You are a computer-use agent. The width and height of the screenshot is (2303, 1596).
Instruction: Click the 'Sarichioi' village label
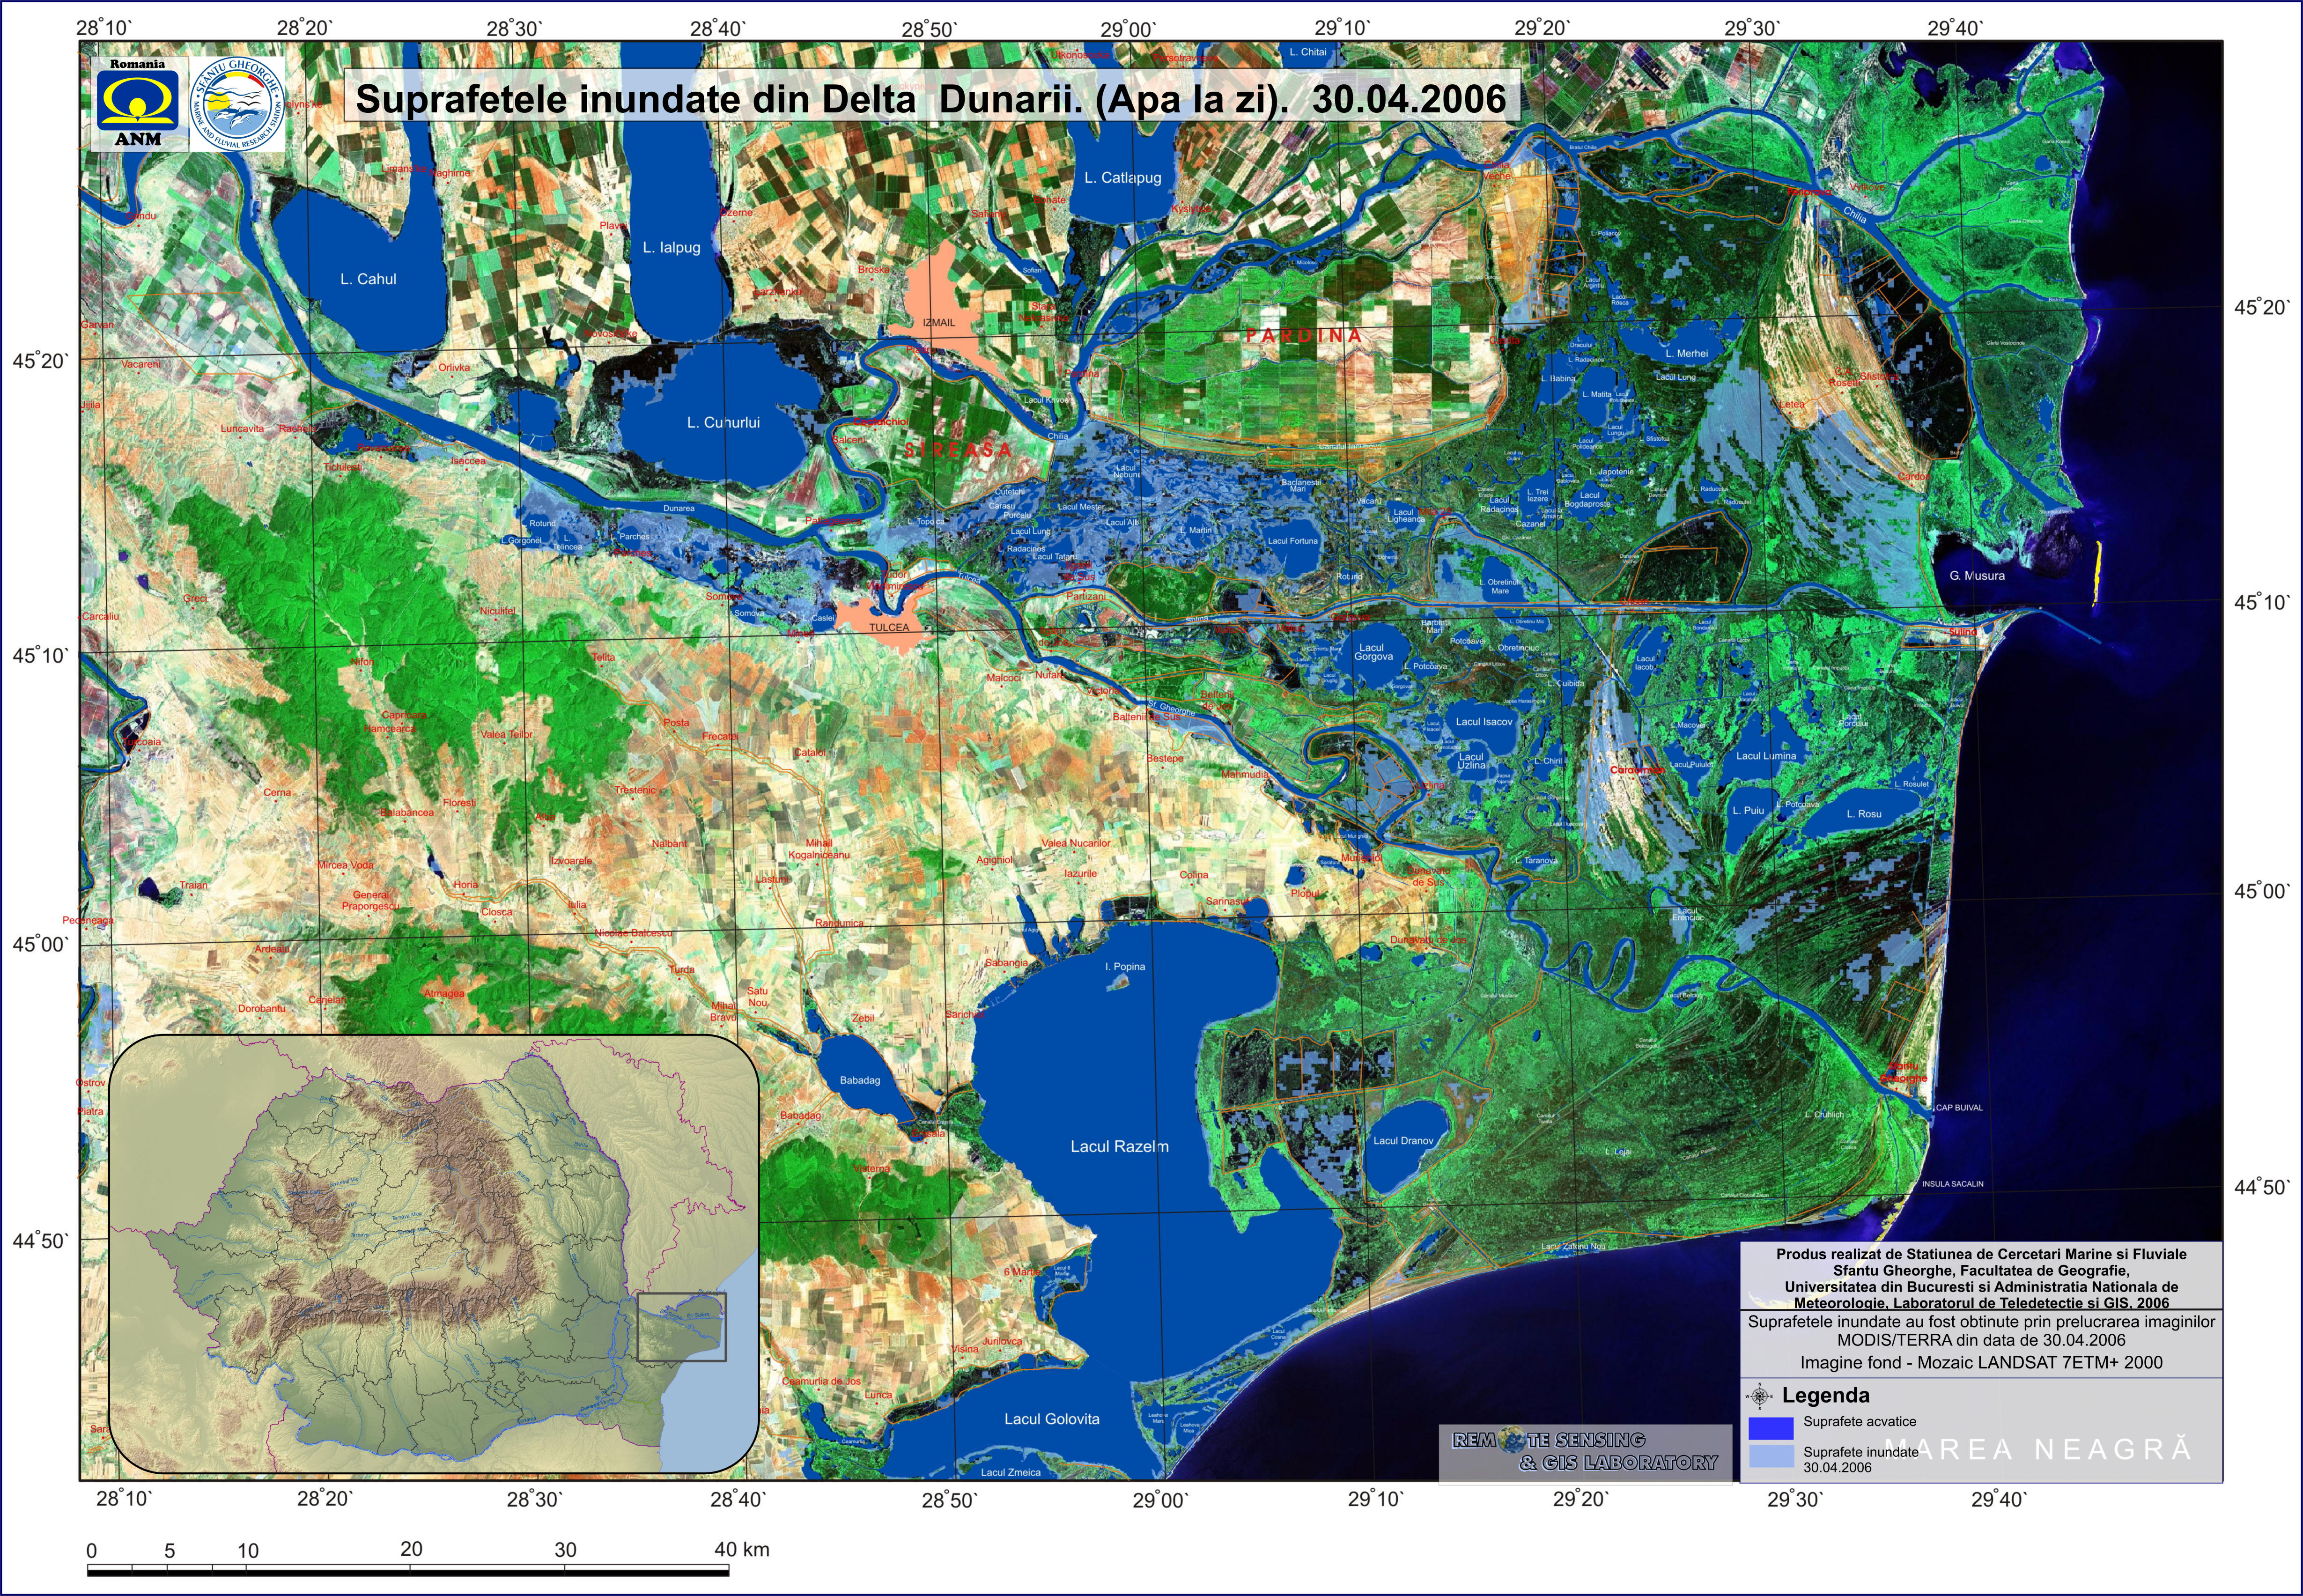pos(965,1014)
